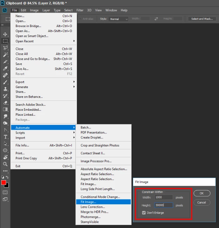Select the Ellipse shape tool
The width and height of the screenshot is (219, 228).
click(5, 150)
